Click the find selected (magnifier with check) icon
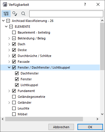 (15, 14)
